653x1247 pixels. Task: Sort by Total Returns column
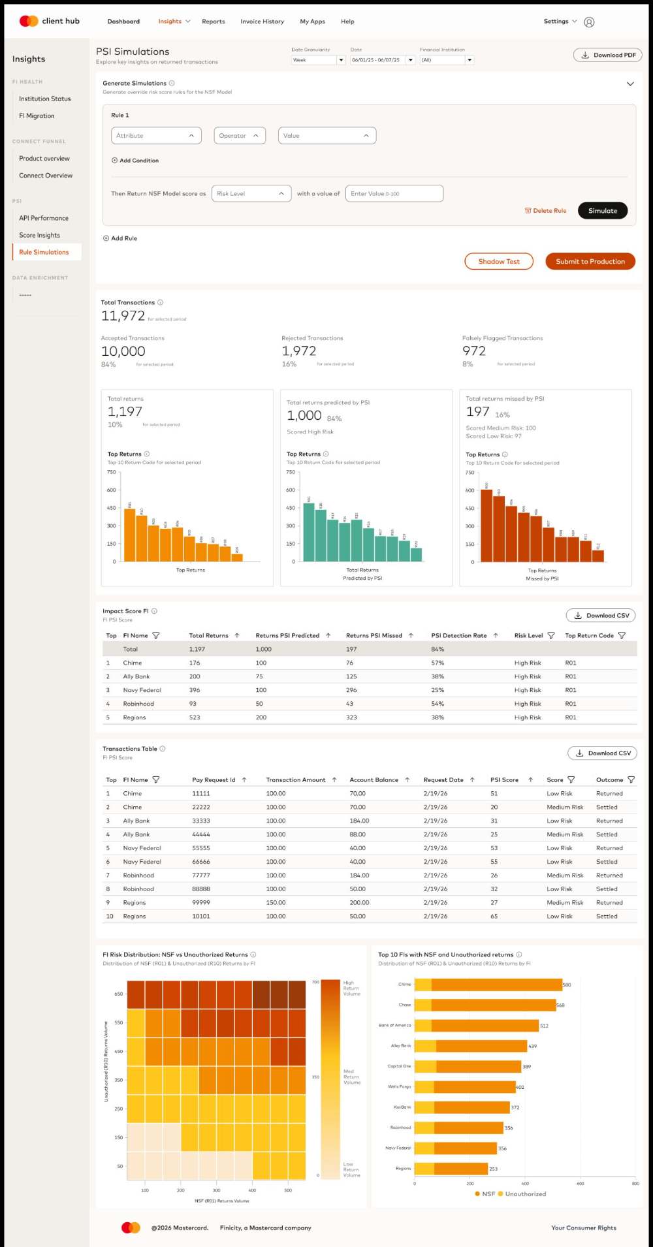click(x=237, y=635)
